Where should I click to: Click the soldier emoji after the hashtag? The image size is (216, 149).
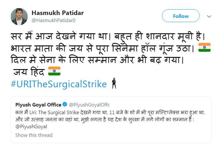point(114,84)
